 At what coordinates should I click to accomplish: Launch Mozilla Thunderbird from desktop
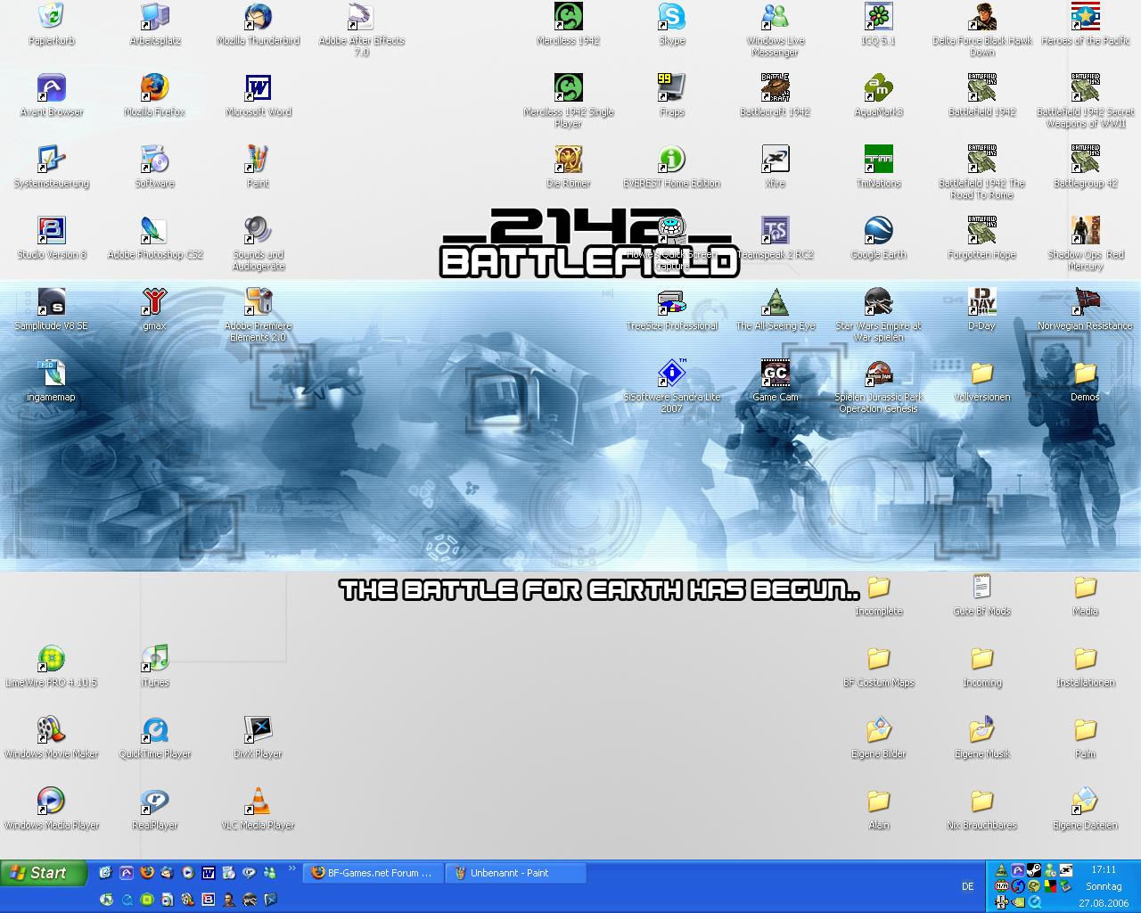[259, 16]
